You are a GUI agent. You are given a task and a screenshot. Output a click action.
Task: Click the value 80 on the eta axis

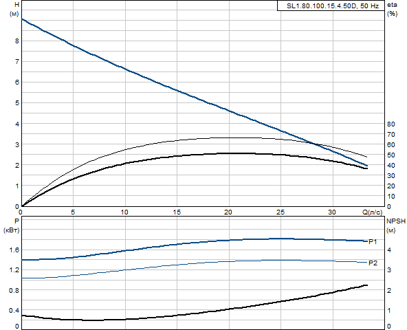click(x=391, y=124)
